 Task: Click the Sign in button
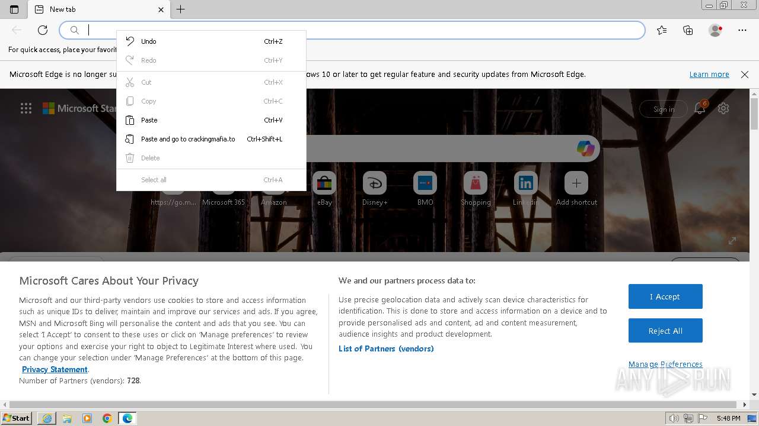pyautogui.click(x=664, y=109)
